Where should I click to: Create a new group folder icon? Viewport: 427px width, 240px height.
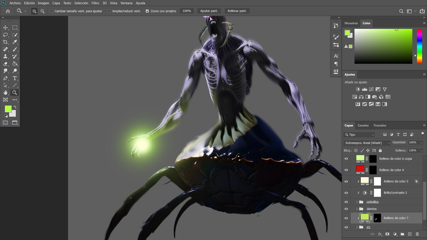coord(402,234)
